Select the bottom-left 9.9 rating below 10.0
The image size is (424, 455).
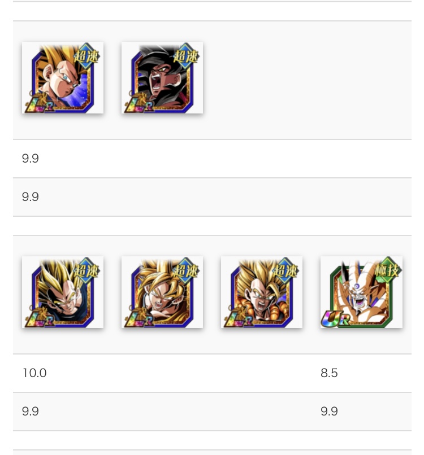tap(30, 411)
